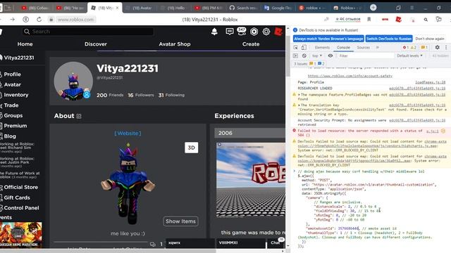Viewport: 451px width, 253px height.
Task: Open Groups in the sidebar
Action: (x=13, y=115)
